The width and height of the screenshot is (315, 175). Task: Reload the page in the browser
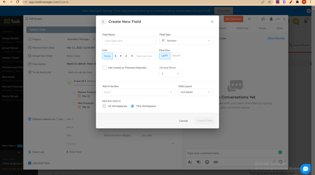coord(18,2)
